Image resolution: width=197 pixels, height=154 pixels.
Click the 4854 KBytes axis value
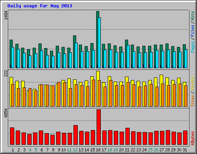pos(6,113)
